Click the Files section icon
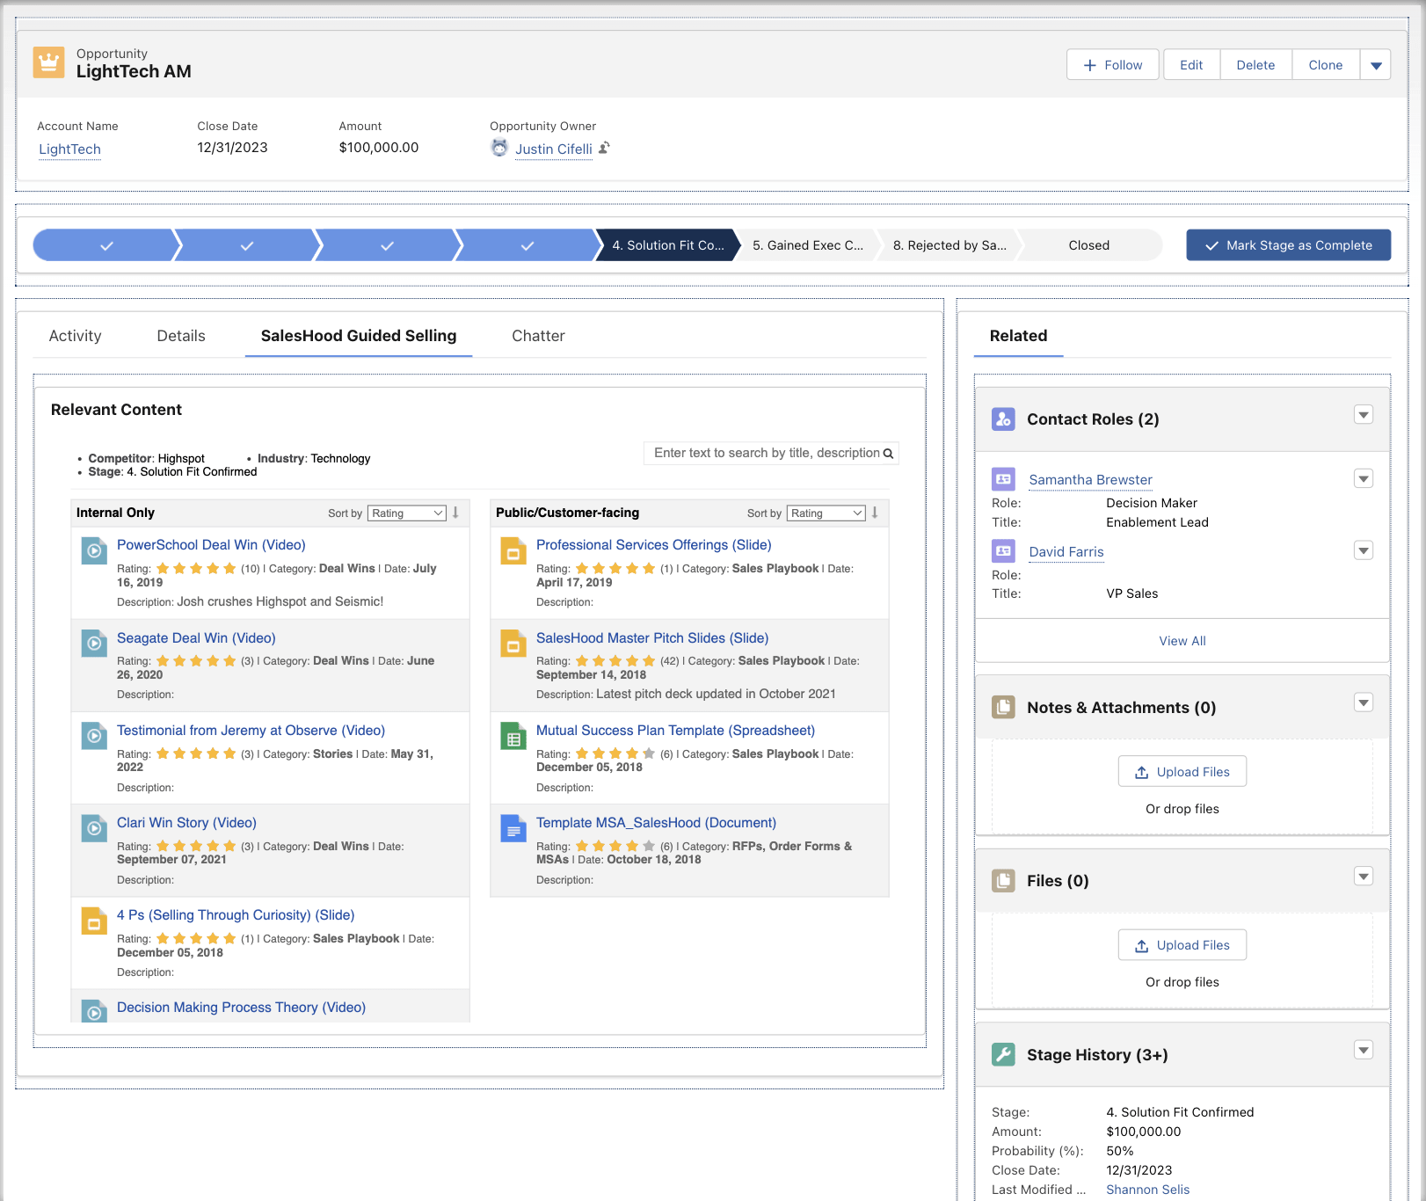This screenshot has height=1201, width=1426. pos(1003,880)
